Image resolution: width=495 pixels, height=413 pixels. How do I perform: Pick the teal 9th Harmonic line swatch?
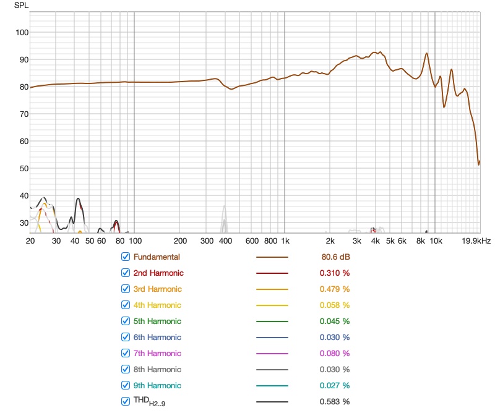click(x=272, y=386)
